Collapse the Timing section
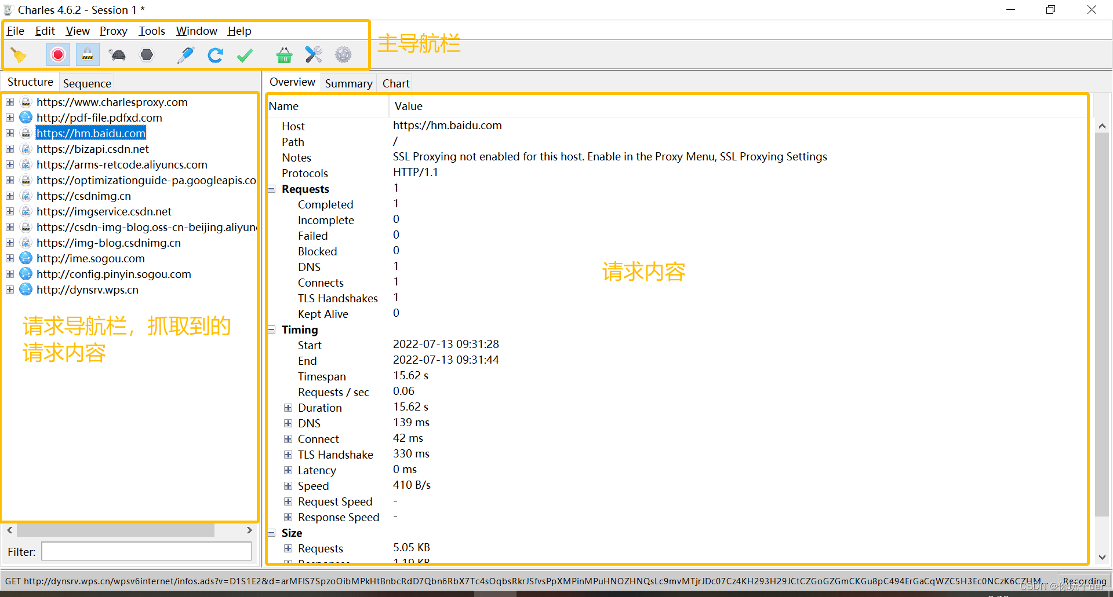This screenshot has width=1113, height=597. 271,329
